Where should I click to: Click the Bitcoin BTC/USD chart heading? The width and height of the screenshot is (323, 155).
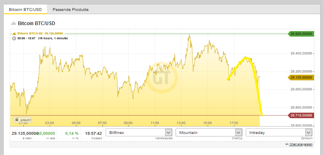coord(36,23)
